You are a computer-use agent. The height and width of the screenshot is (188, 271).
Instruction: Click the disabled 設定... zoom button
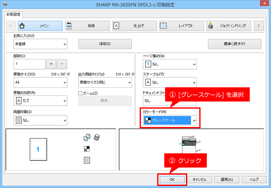105,101
